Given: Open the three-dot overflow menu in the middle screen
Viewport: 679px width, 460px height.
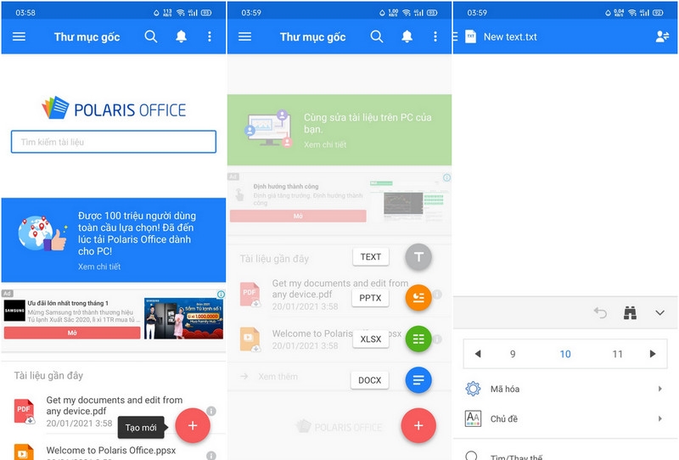Looking at the screenshot, I should pos(435,36).
